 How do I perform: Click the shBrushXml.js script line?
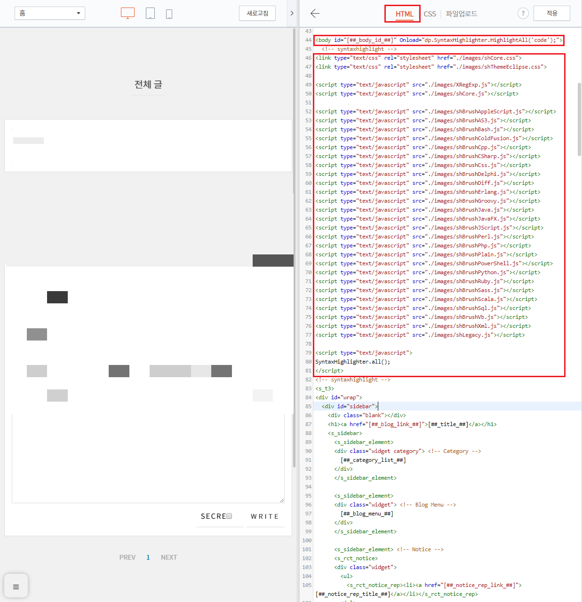click(423, 326)
